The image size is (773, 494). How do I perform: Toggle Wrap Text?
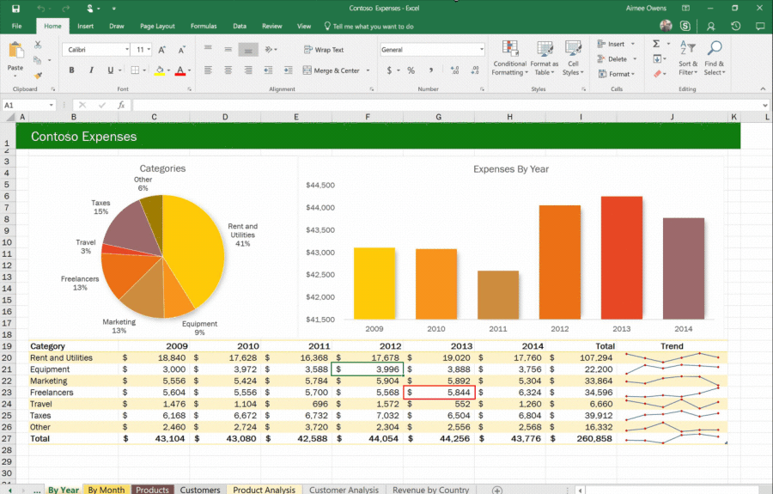[x=324, y=50]
